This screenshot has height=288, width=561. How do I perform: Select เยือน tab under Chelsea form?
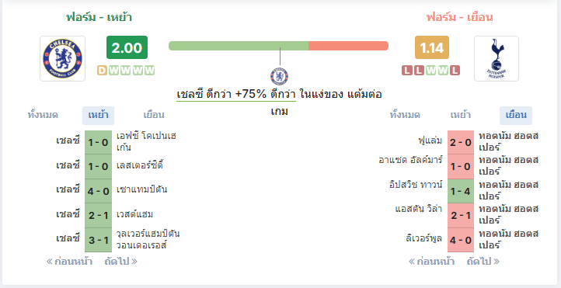point(154,116)
